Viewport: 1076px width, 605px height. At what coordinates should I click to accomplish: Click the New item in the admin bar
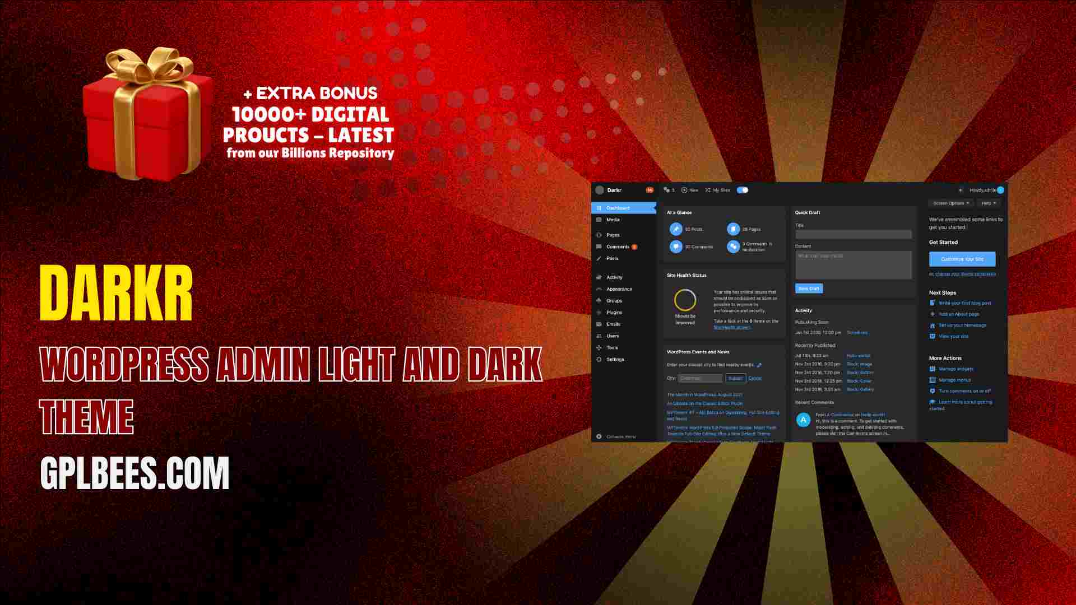[690, 190]
